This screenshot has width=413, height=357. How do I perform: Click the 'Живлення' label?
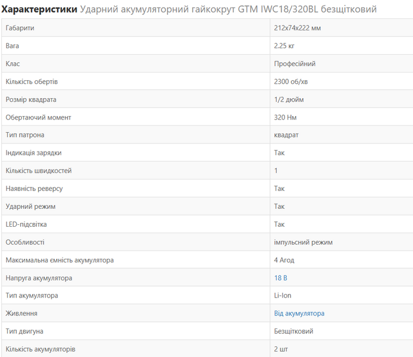(21, 314)
